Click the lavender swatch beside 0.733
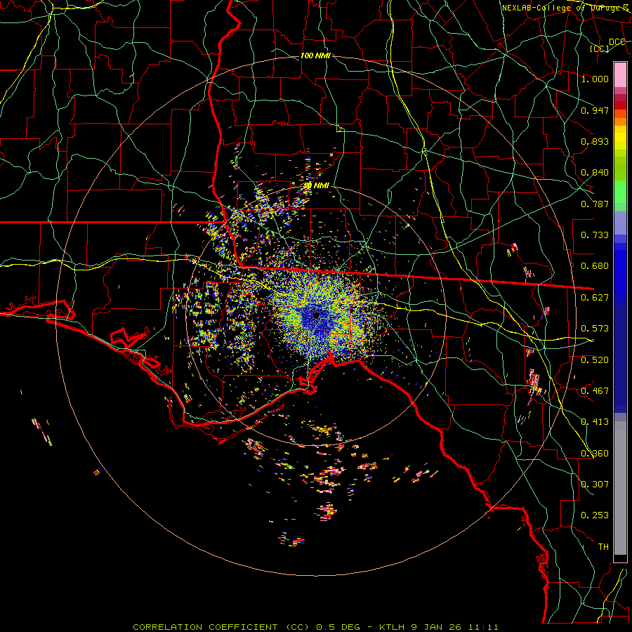632x632 pixels. (620, 227)
